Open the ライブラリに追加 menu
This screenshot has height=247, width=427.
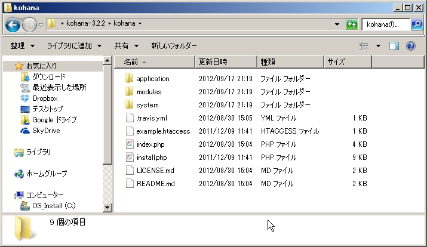point(74,46)
